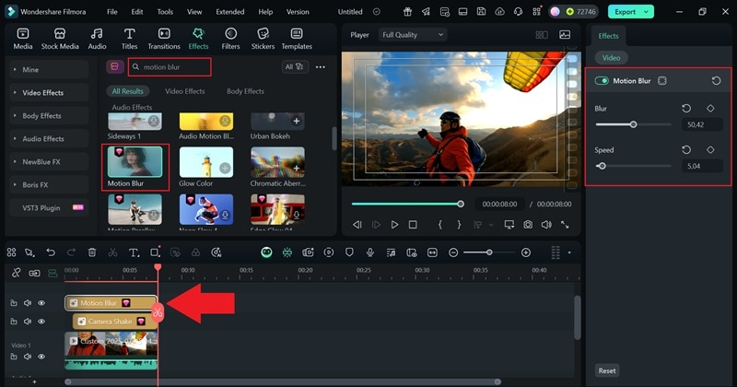Open the Stock Media library

pyautogui.click(x=60, y=39)
